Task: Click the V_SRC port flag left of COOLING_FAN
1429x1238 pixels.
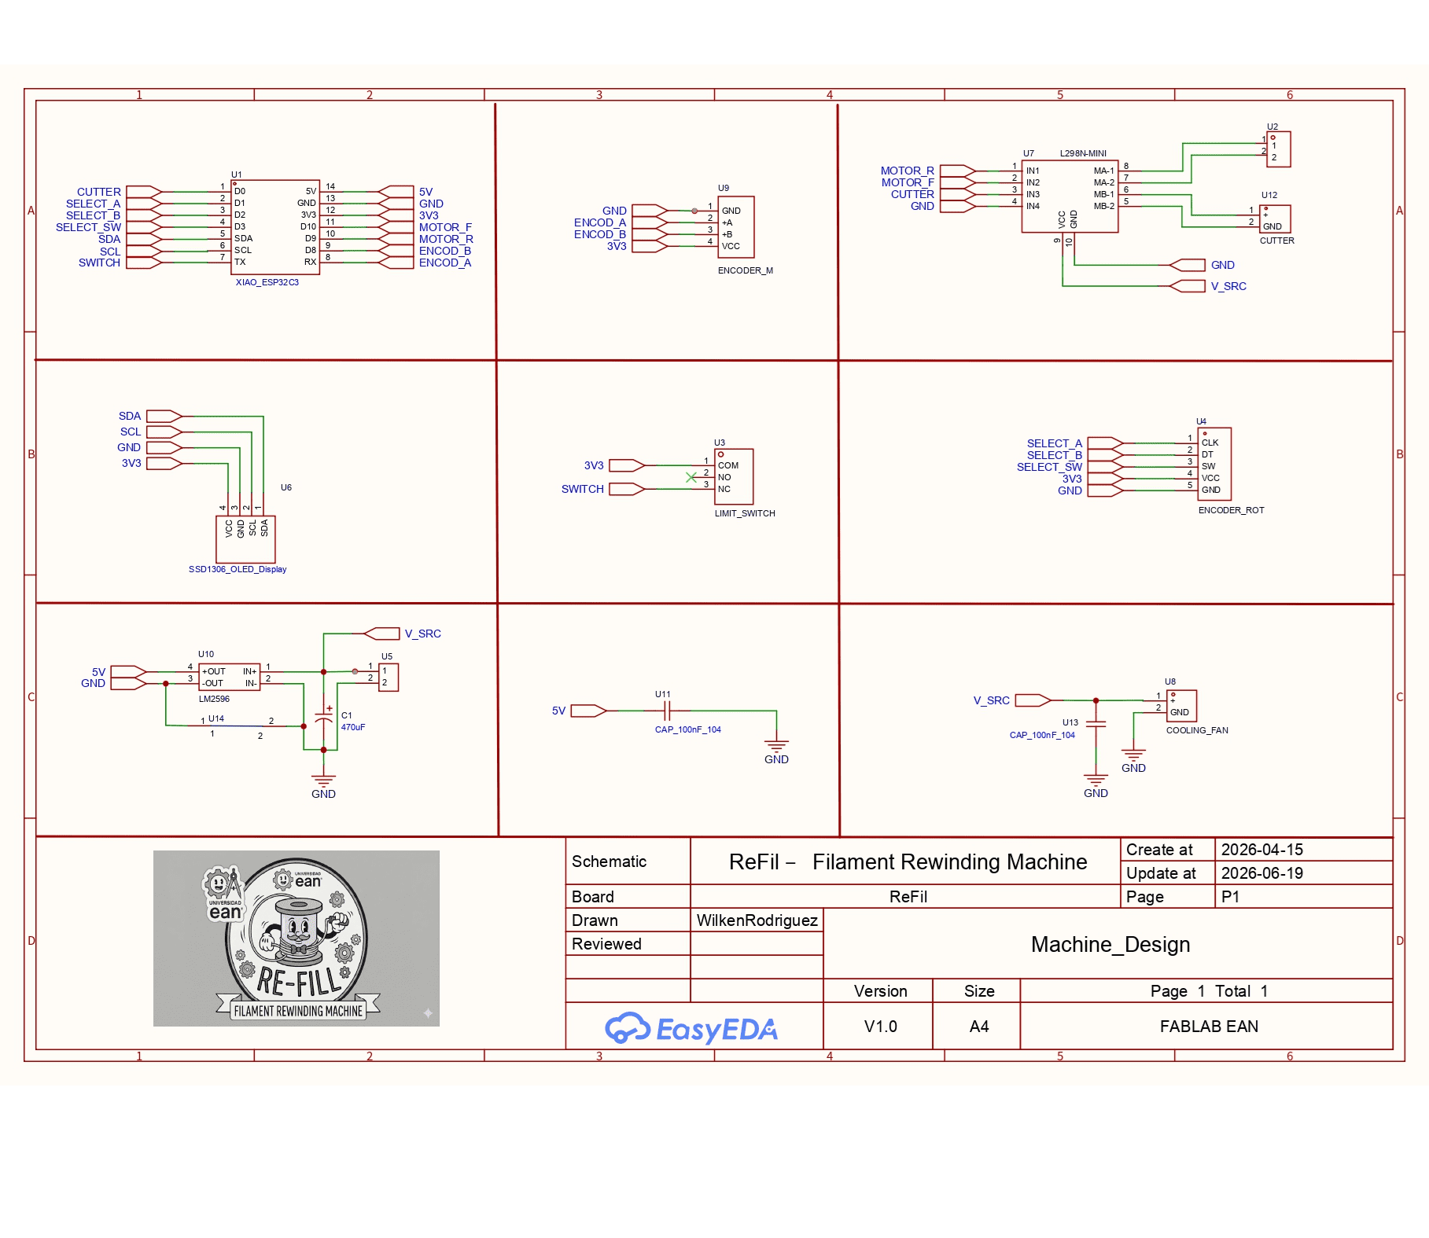Action: click(1033, 700)
